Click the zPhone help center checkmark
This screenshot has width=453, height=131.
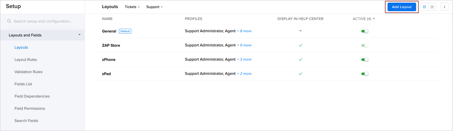(300, 59)
